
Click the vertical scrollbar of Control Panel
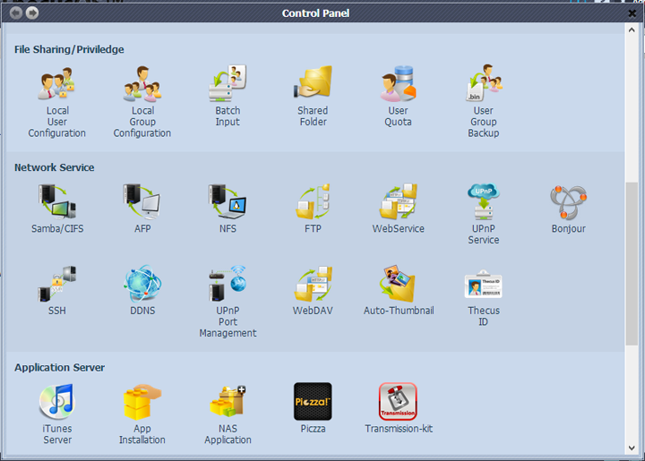(x=632, y=264)
